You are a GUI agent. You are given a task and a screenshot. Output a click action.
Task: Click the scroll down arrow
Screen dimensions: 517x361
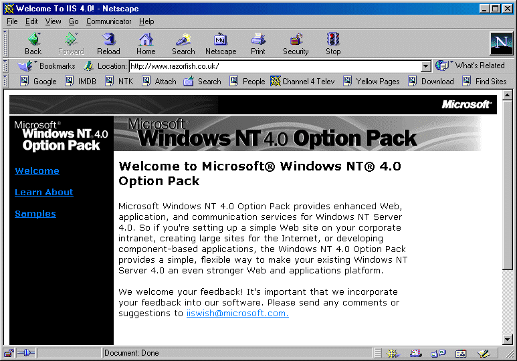(507, 339)
